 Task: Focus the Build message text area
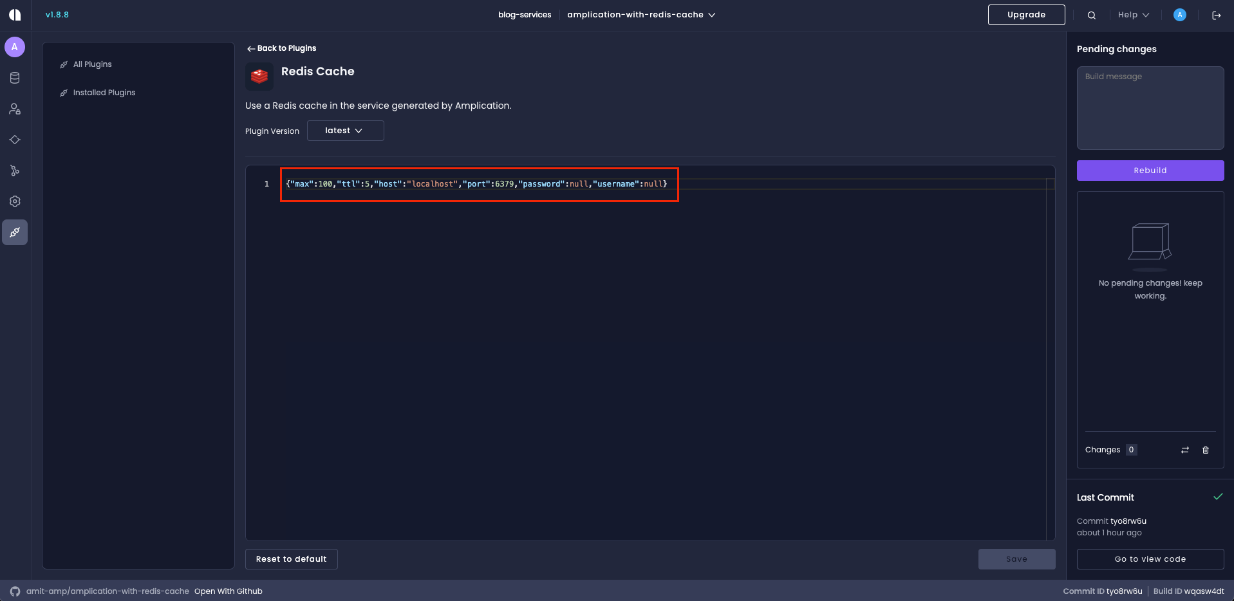point(1150,108)
